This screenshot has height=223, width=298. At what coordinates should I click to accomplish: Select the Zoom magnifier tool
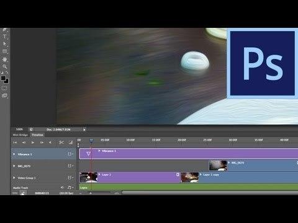click(4, 66)
